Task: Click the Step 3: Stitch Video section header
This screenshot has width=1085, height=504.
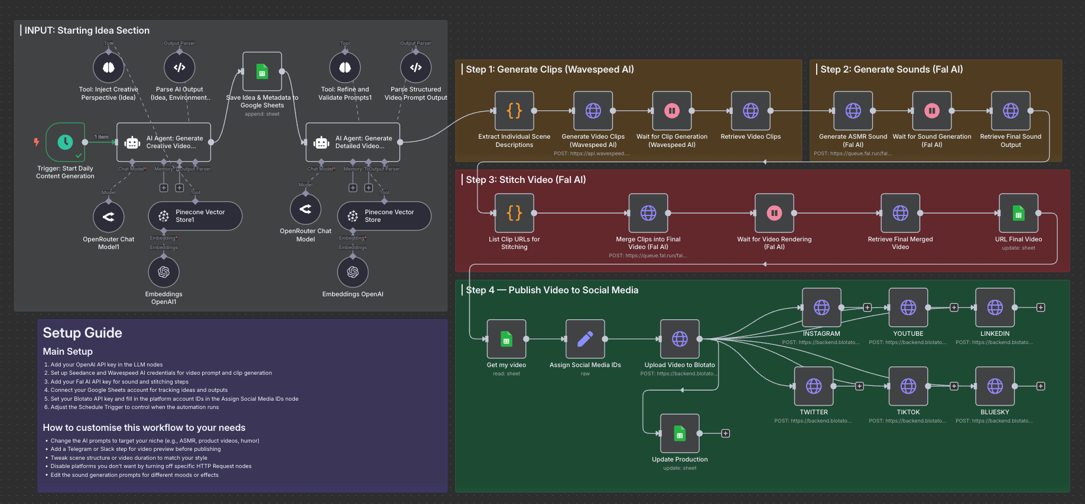Action: tap(525, 179)
